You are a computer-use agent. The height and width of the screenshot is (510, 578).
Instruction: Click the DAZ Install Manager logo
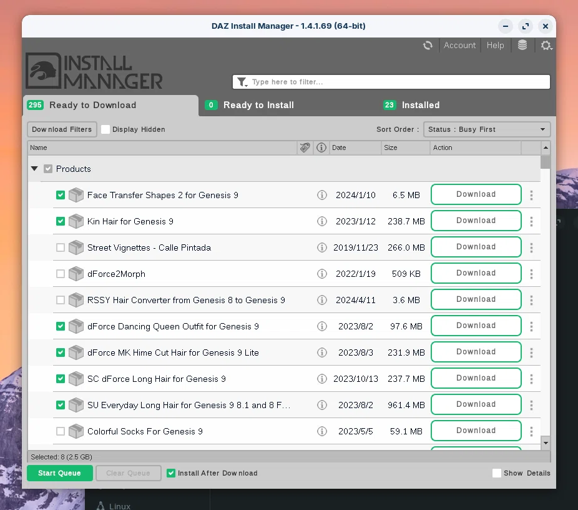[94, 71]
